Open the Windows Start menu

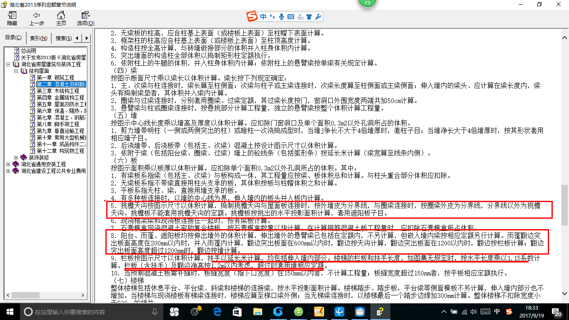pyautogui.click(x=10, y=312)
